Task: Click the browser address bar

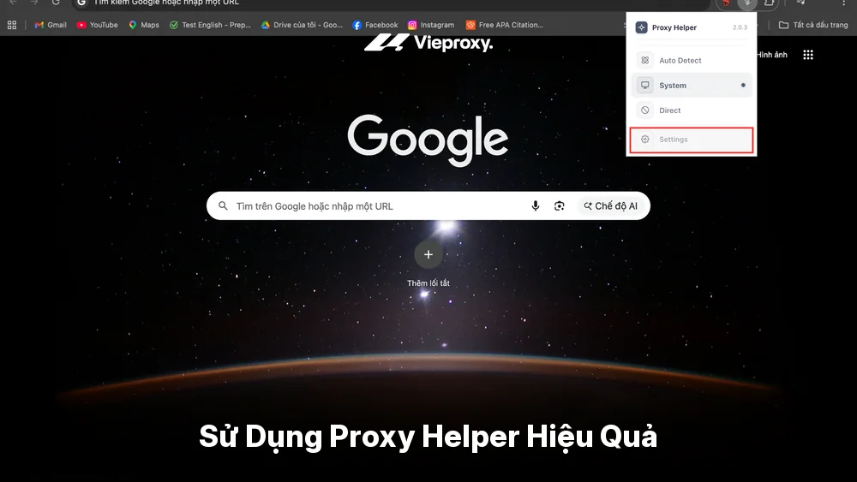Action: point(391,3)
